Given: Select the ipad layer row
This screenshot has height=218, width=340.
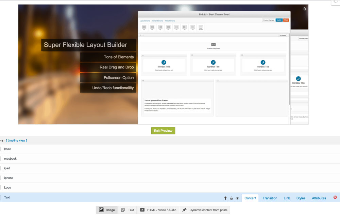Looking at the screenshot, I should click(x=170, y=168).
